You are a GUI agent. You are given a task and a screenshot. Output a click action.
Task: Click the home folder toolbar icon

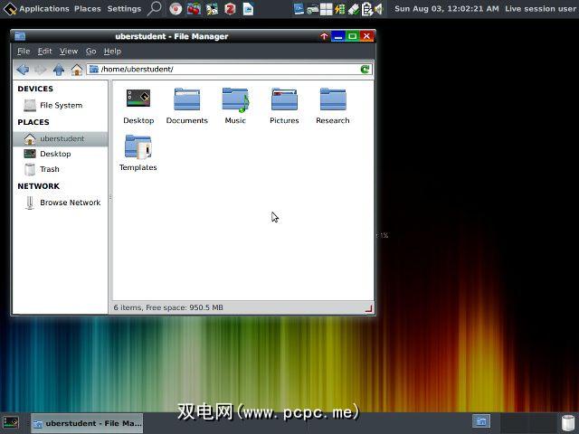76,70
